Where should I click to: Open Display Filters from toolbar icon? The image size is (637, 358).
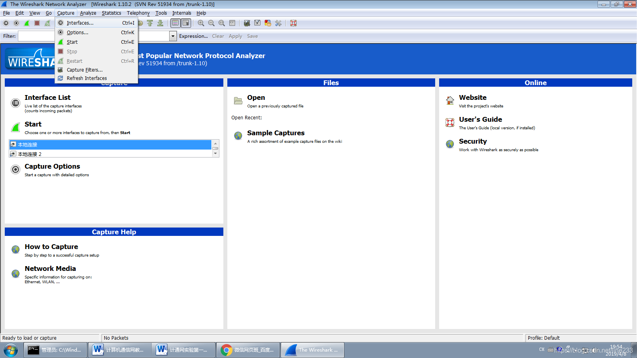click(x=258, y=23)
